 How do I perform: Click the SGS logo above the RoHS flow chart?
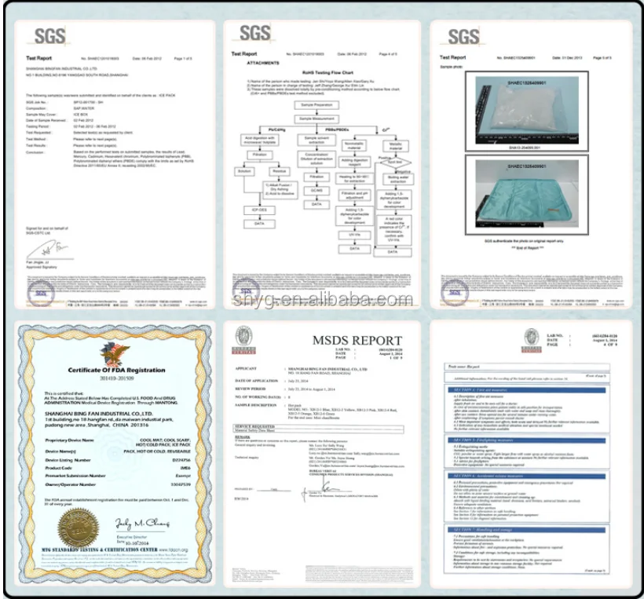(x=254, y=33)
